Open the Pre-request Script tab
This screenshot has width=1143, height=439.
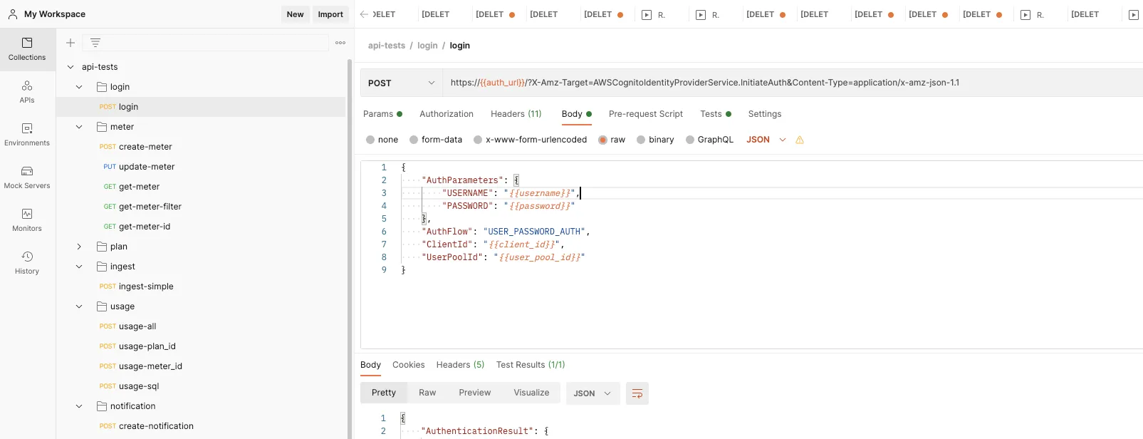pyautogui.click(x=646, y=114)
